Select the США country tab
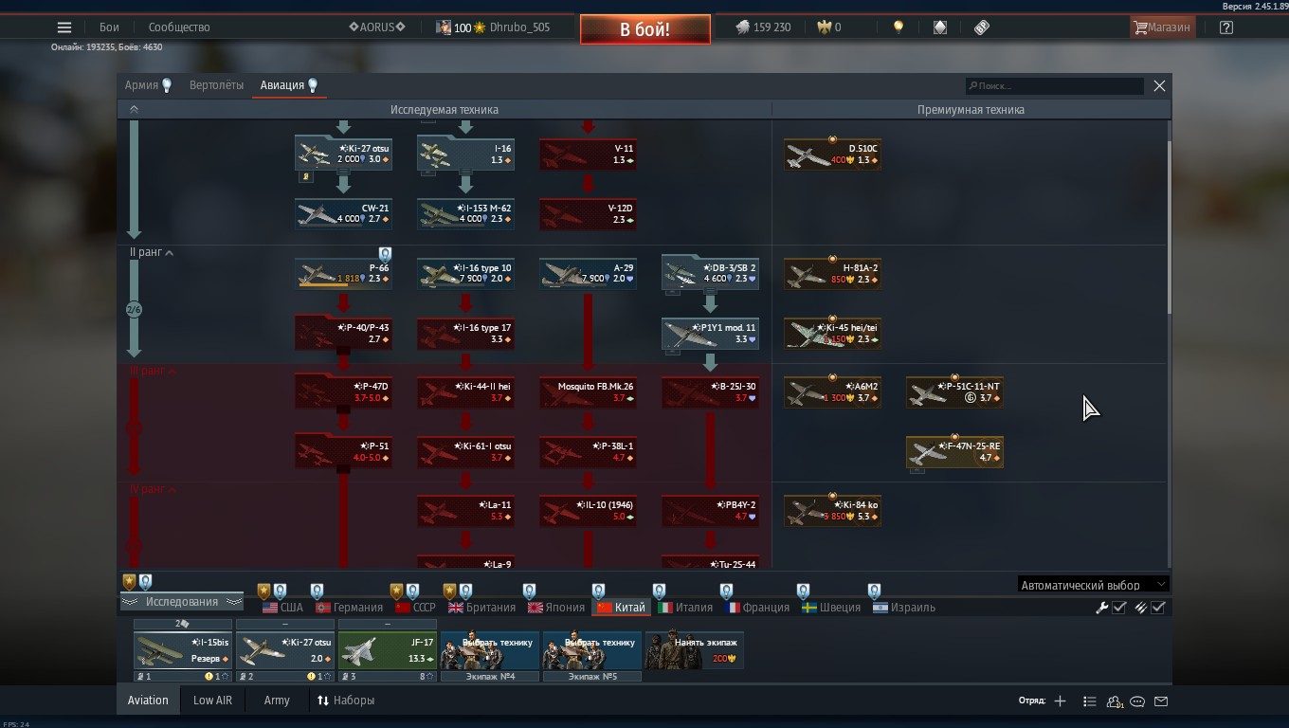The width and height of the screenshot is (1289, 728). [282, 608]
